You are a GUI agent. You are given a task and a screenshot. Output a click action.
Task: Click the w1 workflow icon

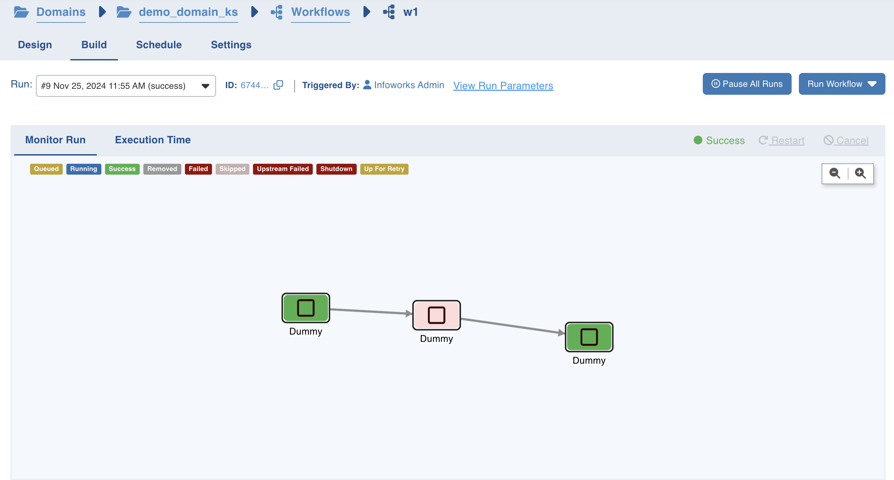coord(389,12)
